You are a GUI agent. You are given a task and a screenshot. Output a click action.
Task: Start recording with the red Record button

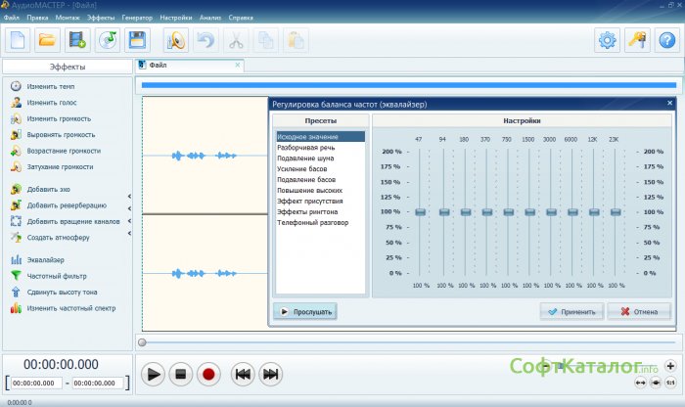point(206,374)
